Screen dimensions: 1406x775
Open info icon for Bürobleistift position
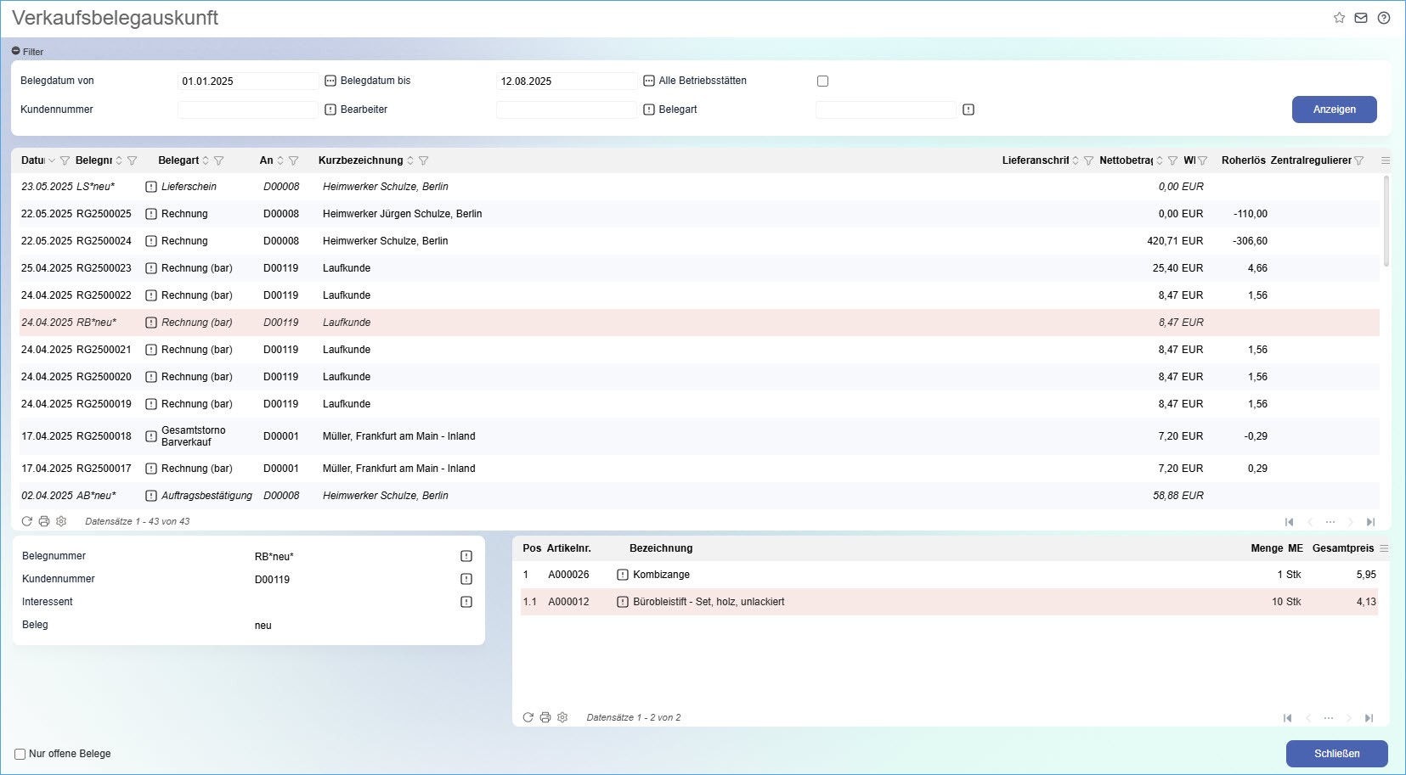[623, 602]
